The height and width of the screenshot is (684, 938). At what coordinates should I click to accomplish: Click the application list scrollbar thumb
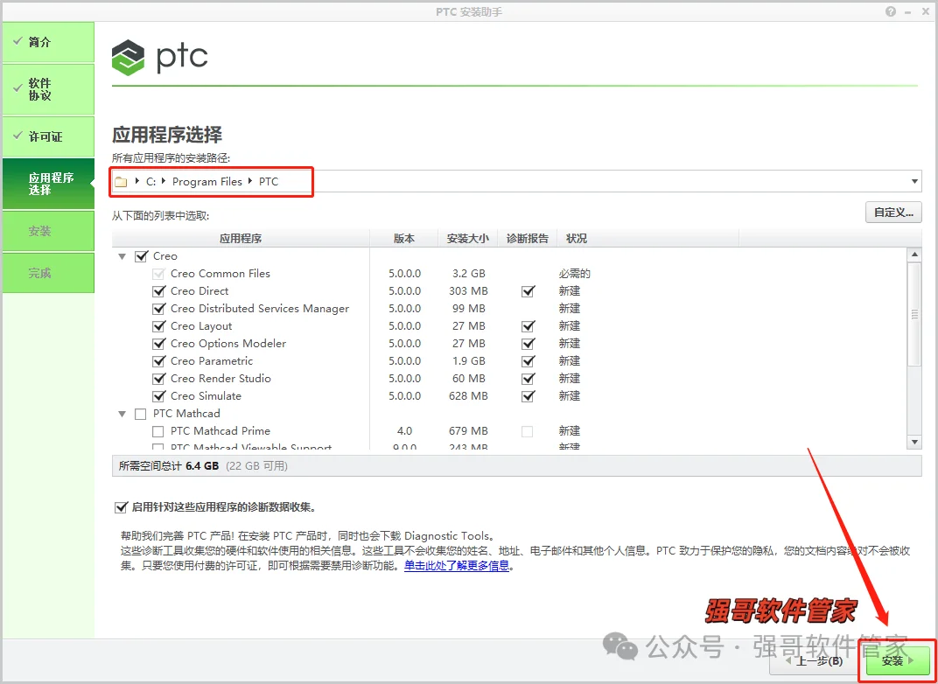tap(914, 314)
